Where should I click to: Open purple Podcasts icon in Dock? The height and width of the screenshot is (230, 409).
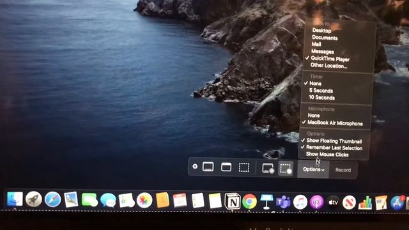pyautogui.click(x=317, y=203)
